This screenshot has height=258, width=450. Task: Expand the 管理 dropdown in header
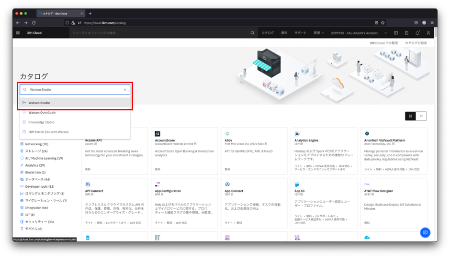(x=318, y=33)
